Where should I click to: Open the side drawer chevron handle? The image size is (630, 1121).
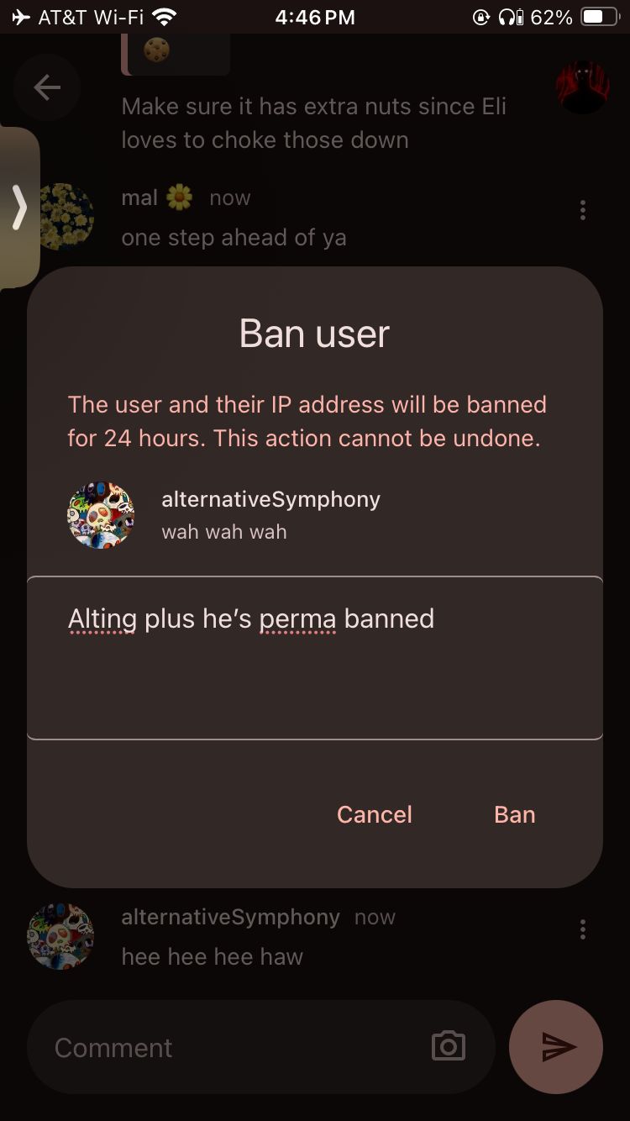19,207
